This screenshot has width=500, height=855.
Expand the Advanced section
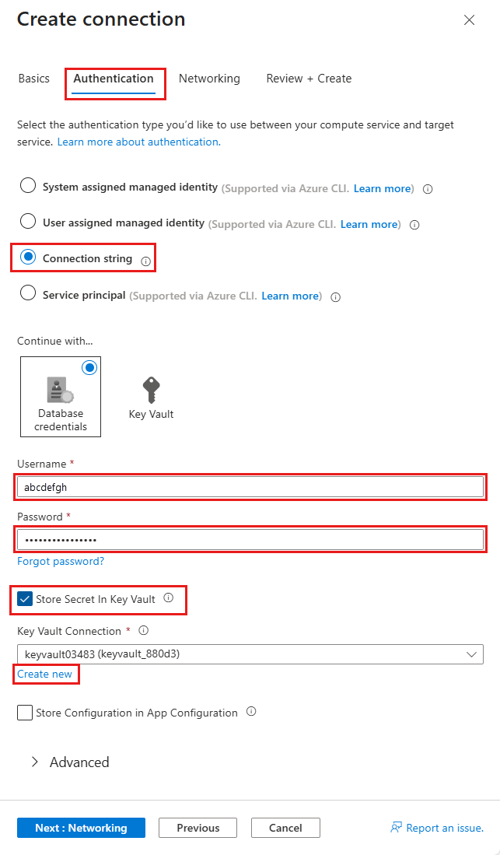pyautogui.click(x=70, y=762)
